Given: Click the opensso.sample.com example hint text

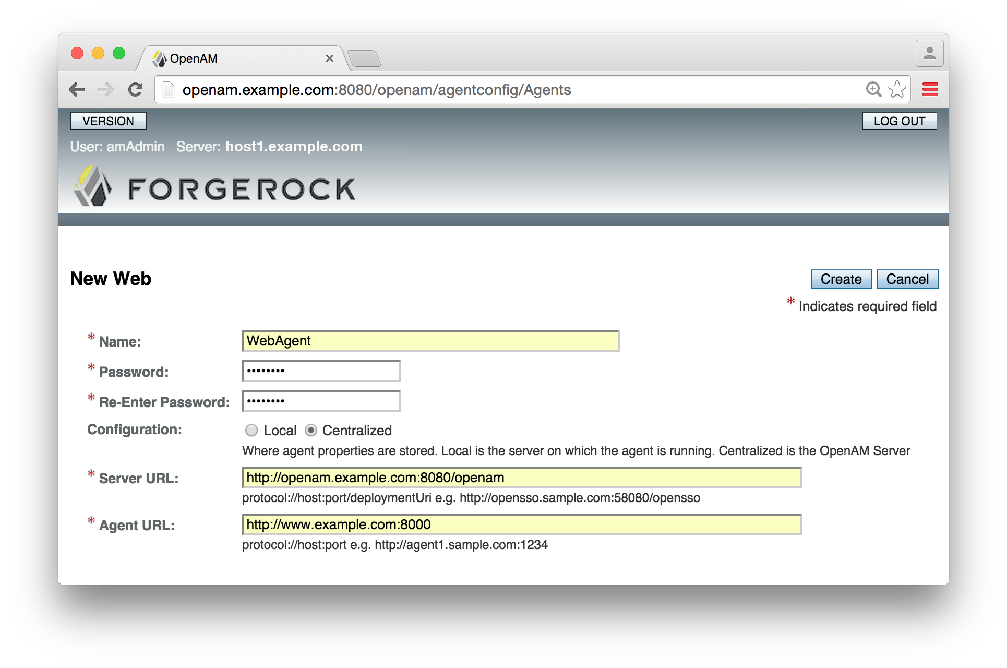Looking at the screenshot, I should click(471, 498).
